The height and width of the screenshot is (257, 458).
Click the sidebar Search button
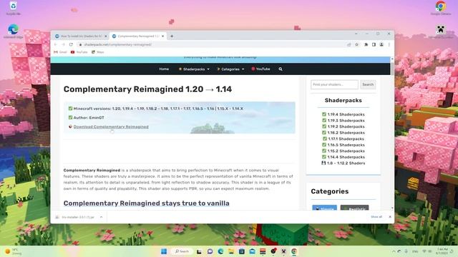368,84
